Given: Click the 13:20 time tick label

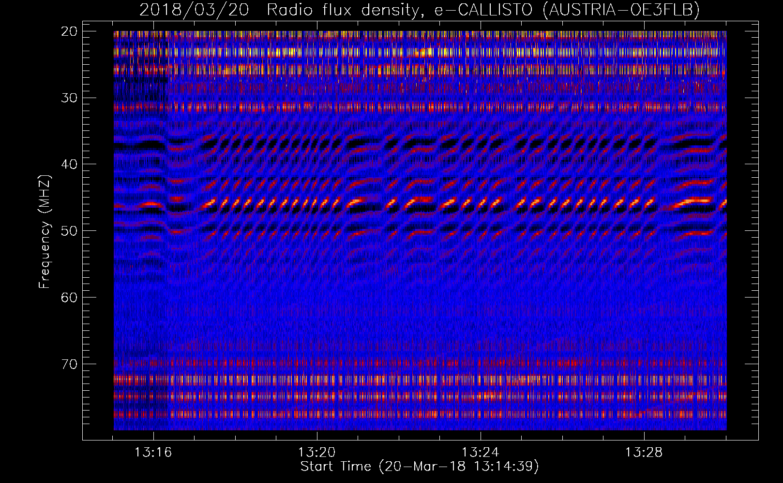Looking at the screenshot, I should (x=317, y=453).
